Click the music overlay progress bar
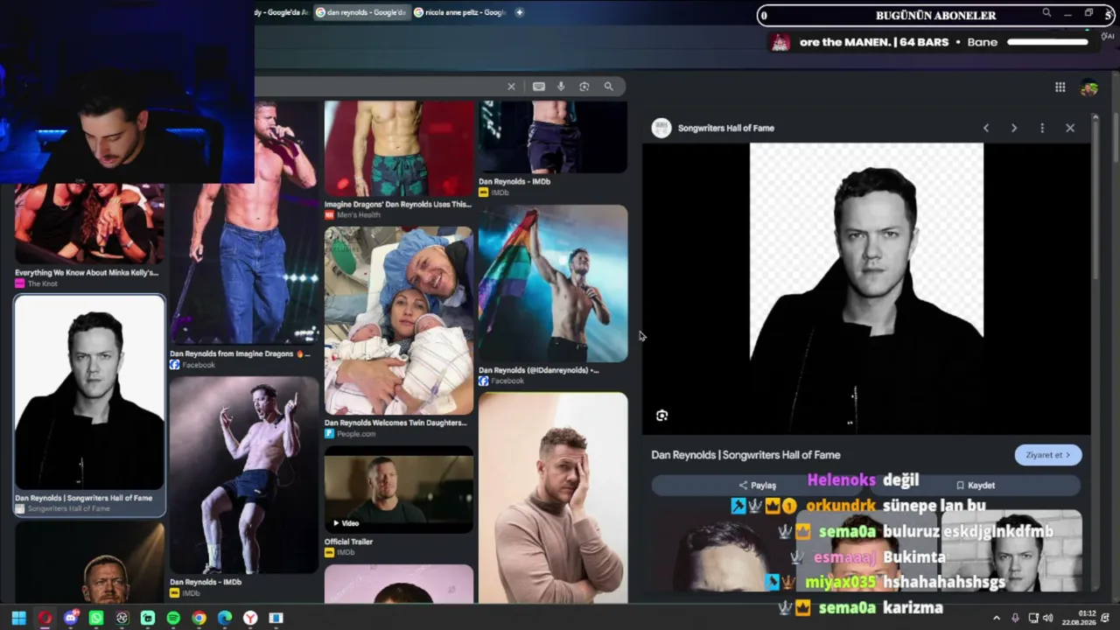The width and height of the screenshot is (1120, 630). coord(1047,42)
